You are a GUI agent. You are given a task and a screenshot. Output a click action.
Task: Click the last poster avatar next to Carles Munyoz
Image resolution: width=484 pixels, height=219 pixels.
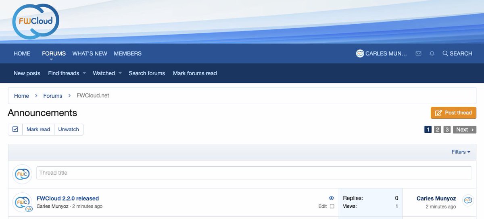468,200
